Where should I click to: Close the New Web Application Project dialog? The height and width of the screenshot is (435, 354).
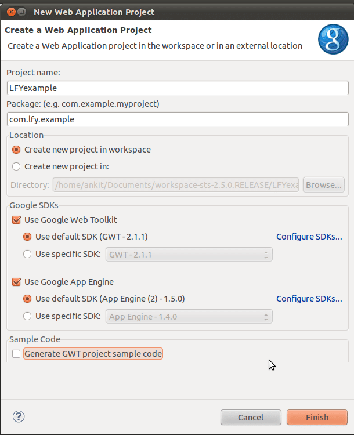click(x=8, y=12)
